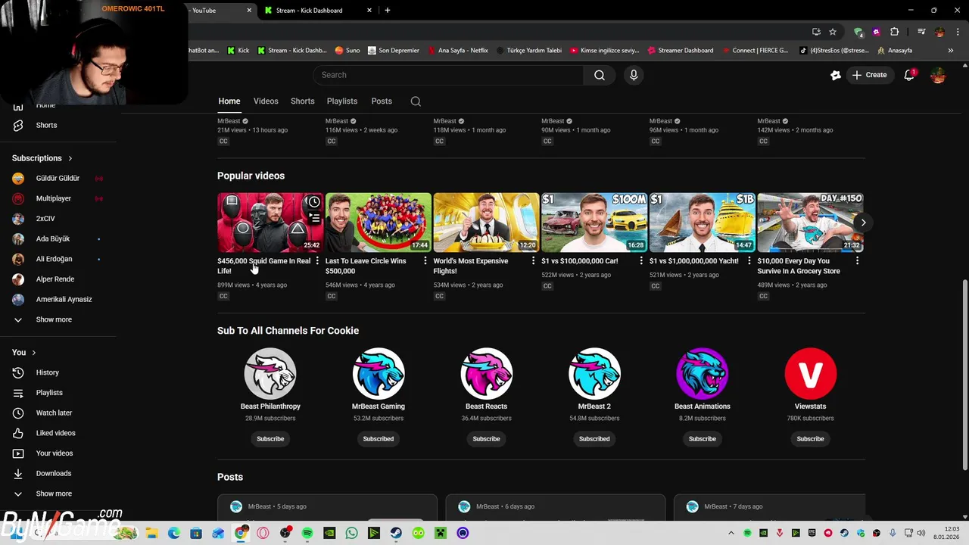Screen dimensions: 969x545
Task: Open options menu for Grocery Store video
Action: pyautogui.click(x=857, y=260)
